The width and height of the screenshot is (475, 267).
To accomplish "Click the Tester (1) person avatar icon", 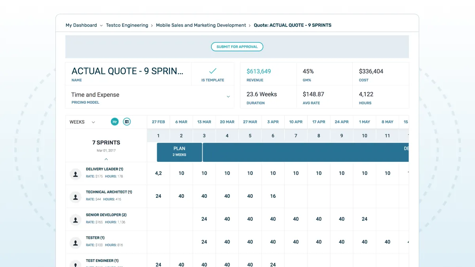I will (76, 243).
